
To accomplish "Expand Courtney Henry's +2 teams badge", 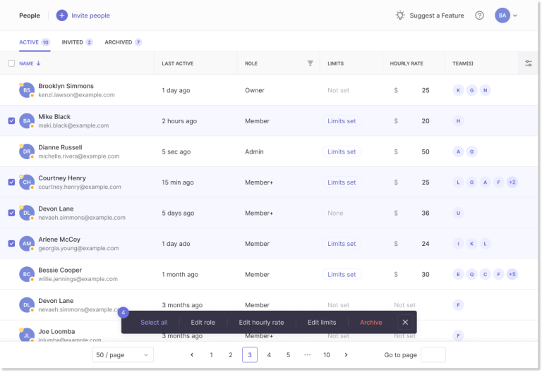I will [x=512, y=182].
